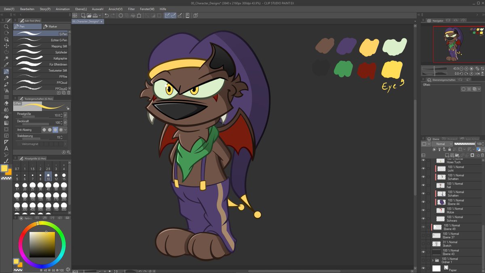The width and height of the screenshot is (485, 273).
Task: Open the Animation menu
Action: tap(63, 9)
